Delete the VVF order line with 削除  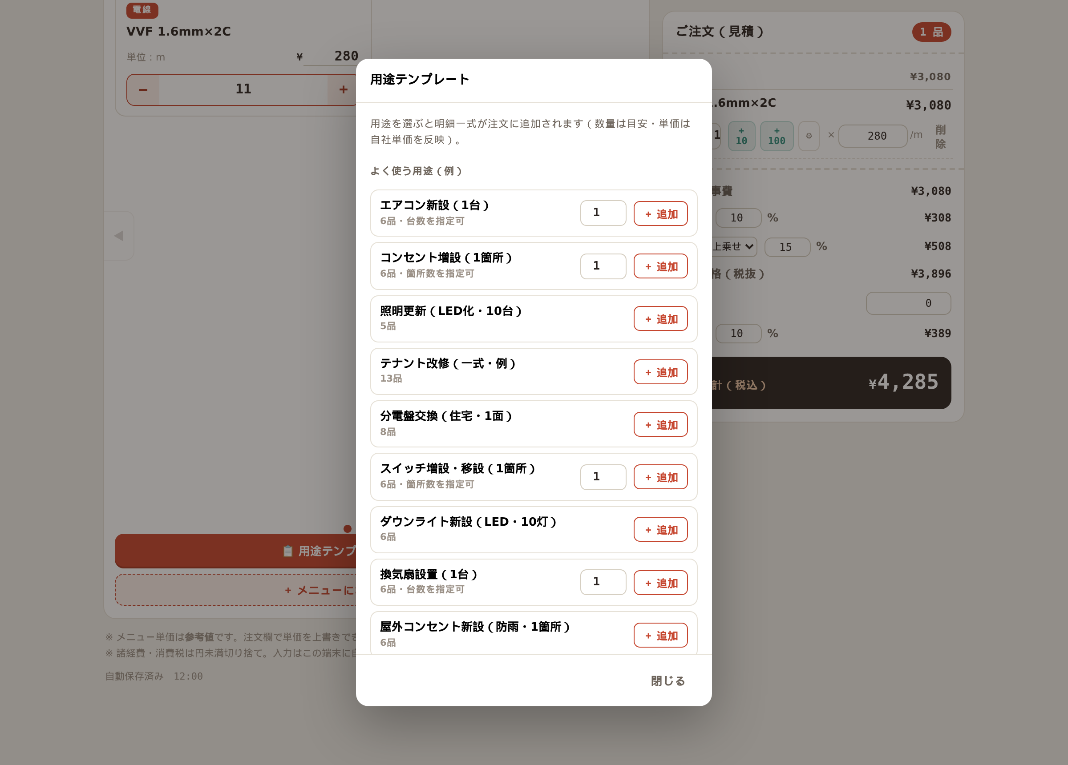point(940,137)
